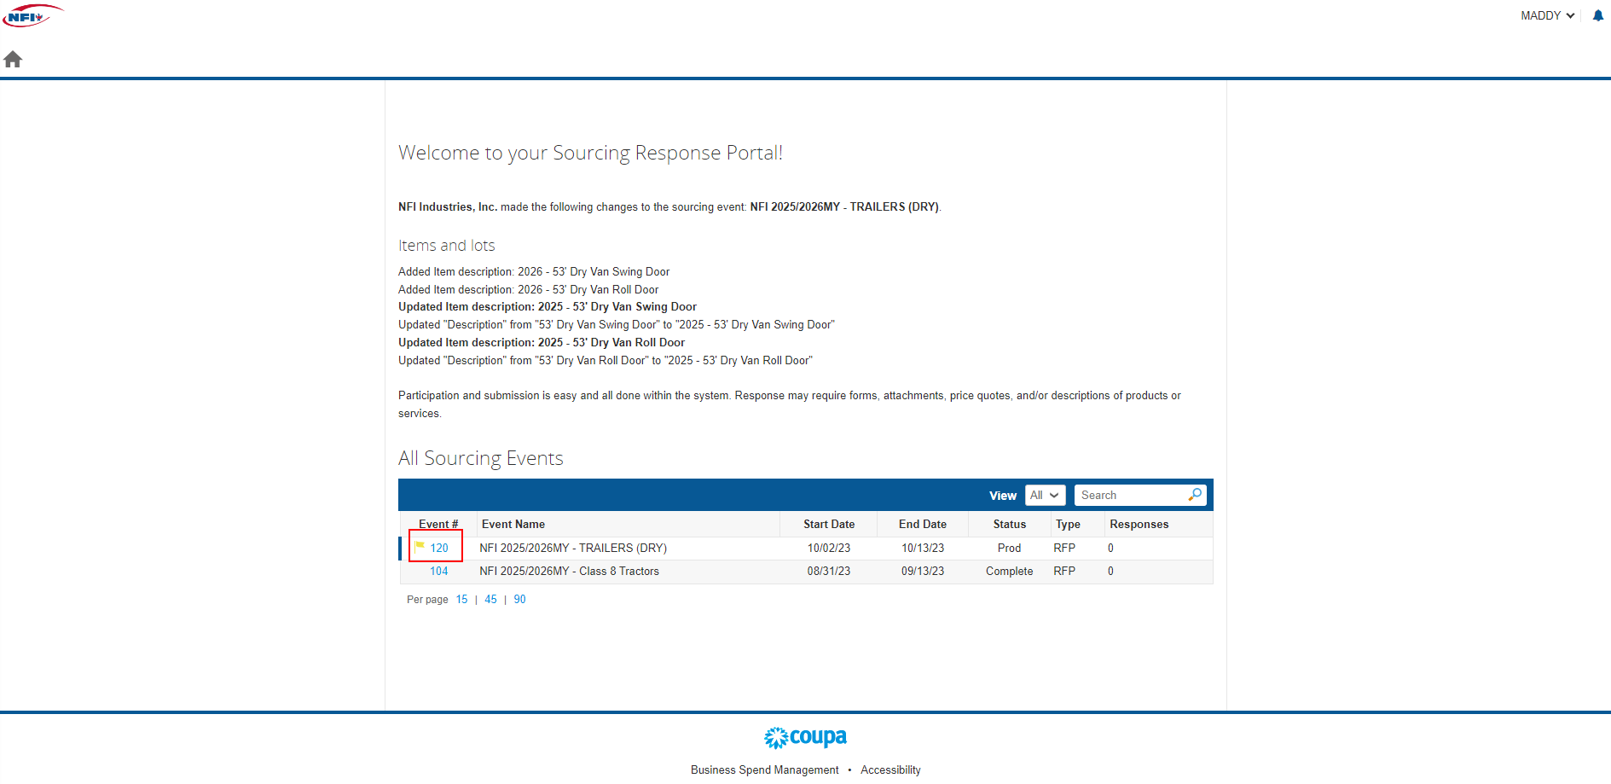Click start date '08/31/23'

coord(829,571)
